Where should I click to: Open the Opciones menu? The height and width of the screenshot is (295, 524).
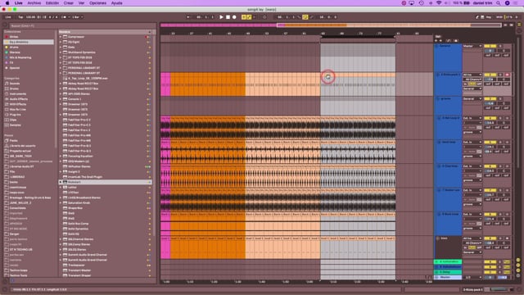pos(97,3)
